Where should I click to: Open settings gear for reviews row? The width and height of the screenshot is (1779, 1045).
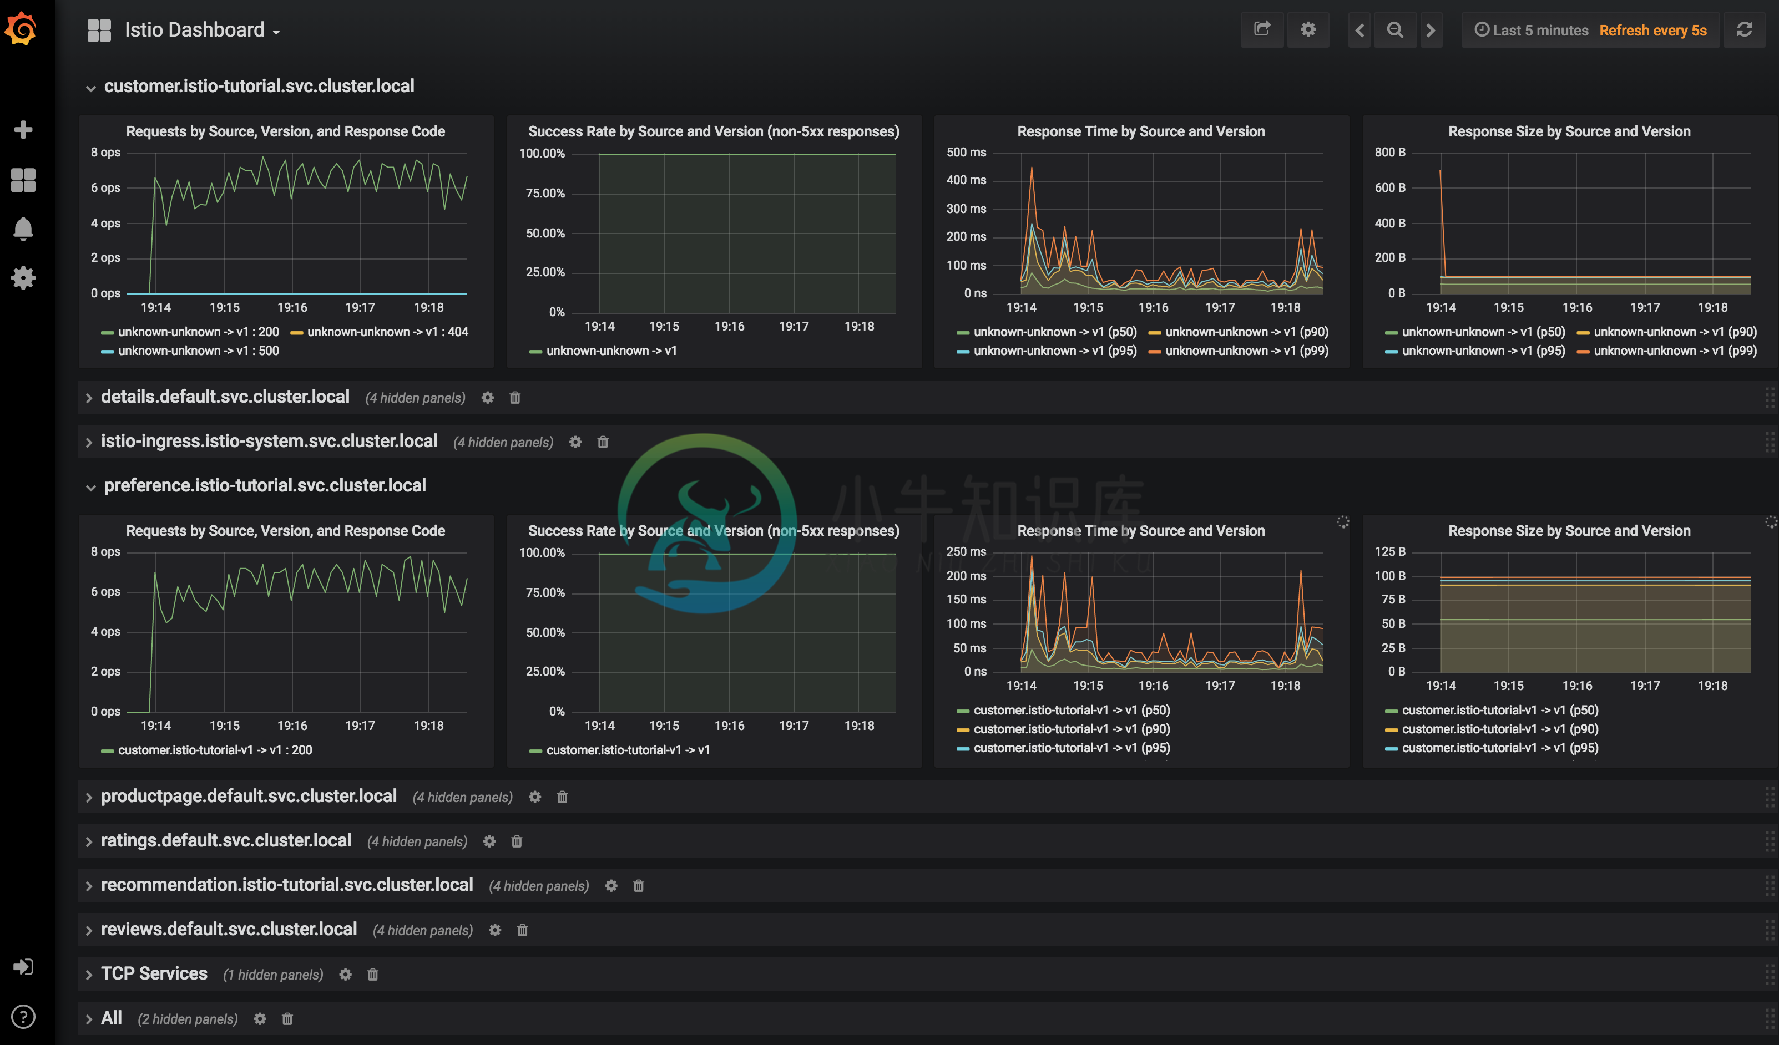[x=495, y=931]
